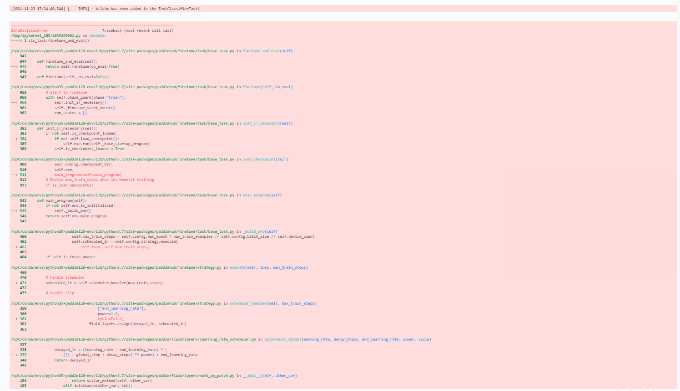Viewport: 680px width, 391px height.
Task: Click 'Traceback (most recent call last)' text
Action: (137, 30)
